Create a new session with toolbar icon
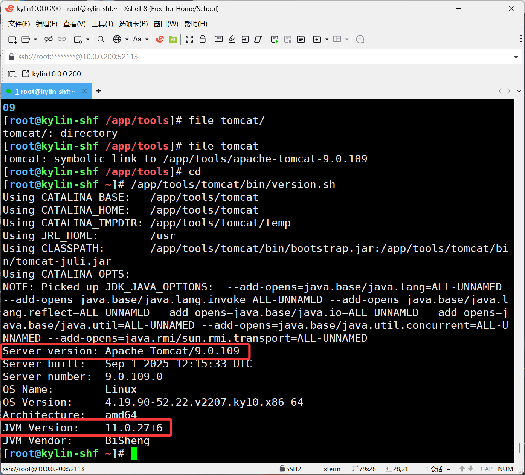 coord(12,39)
